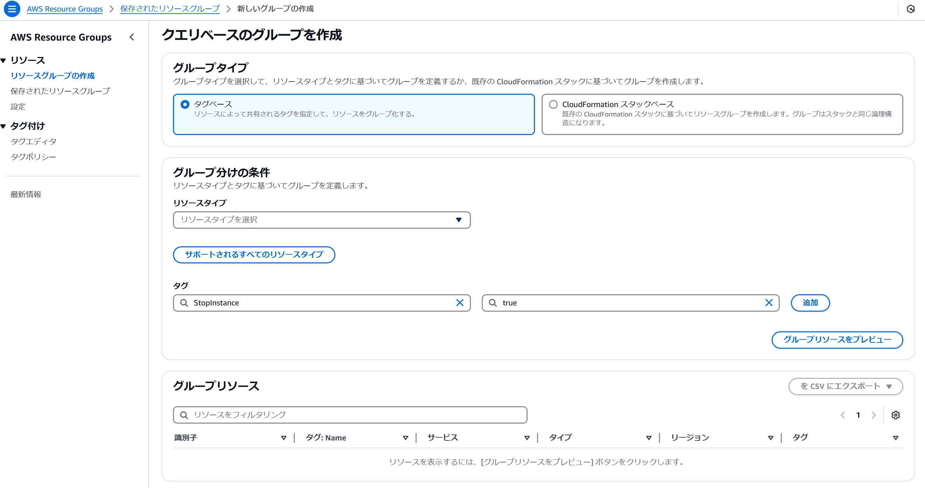Collapse the リソース sidebar section

(4, 60)
